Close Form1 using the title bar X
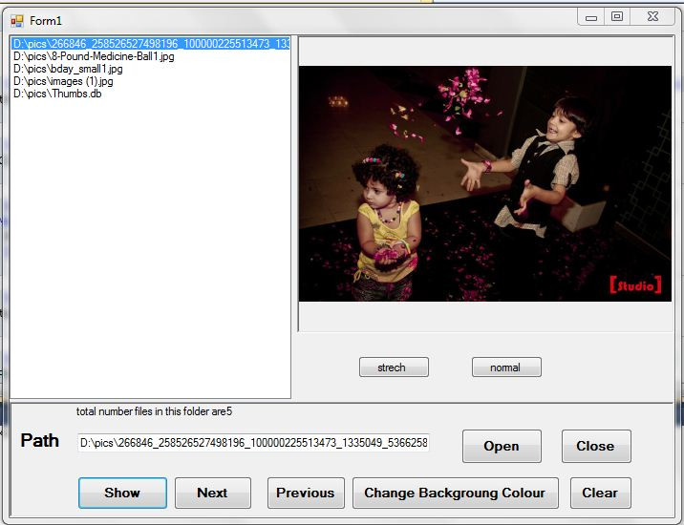This screenshot has height=525, width=684. tap(652, 16)
